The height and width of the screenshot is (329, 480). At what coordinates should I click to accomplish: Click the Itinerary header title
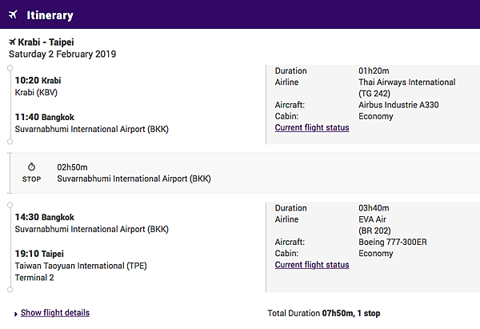tap(50, 15)
